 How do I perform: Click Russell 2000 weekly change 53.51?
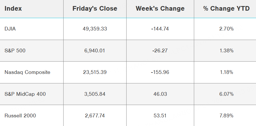point(160,116)
